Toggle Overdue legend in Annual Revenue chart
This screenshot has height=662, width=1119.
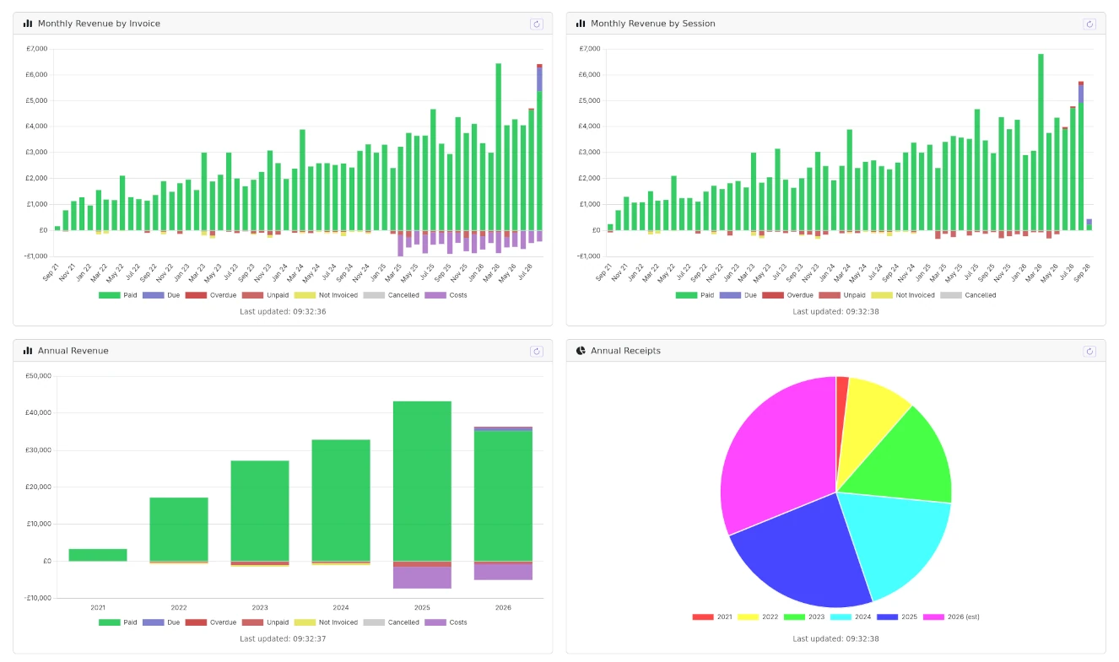[x=211, y=622]
